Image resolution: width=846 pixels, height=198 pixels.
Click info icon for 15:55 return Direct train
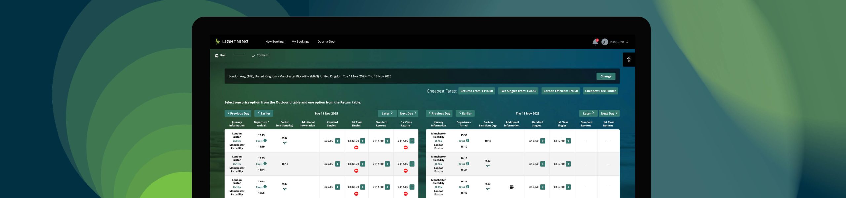tap(468, 141)
